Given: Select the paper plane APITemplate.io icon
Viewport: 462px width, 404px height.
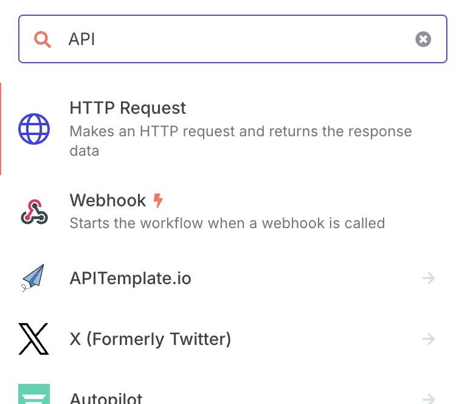Looking at the screenshot, I should pyautogui.click(x=33, y=278).
